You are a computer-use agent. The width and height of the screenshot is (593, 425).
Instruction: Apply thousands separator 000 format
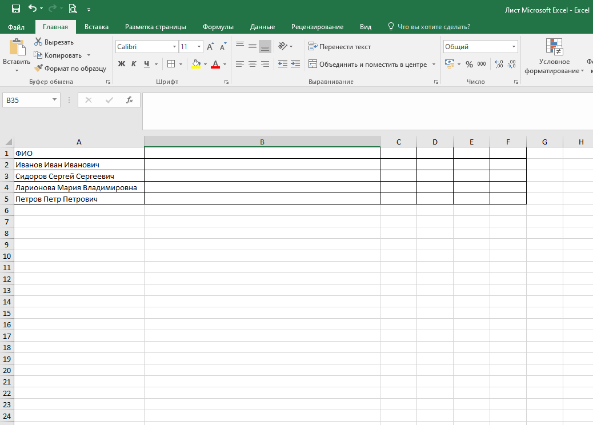[x=482, y=64]
